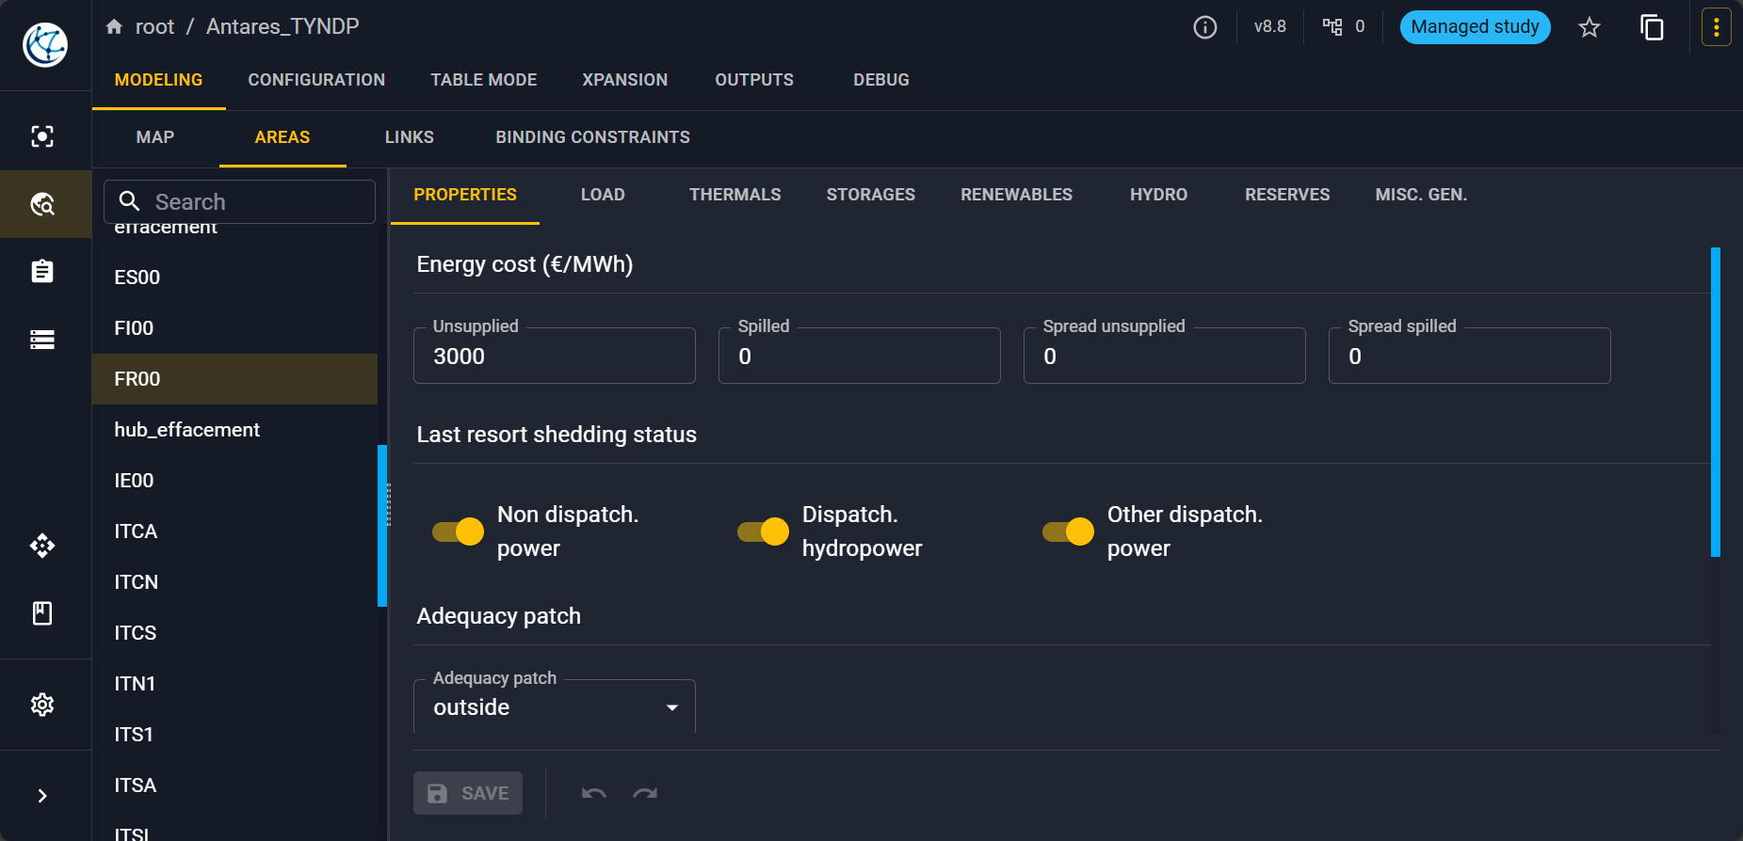The height and width of the screenshot is (841, 1743).
Task: Open the OUTPUTS tab
Action: pos(754,80)
